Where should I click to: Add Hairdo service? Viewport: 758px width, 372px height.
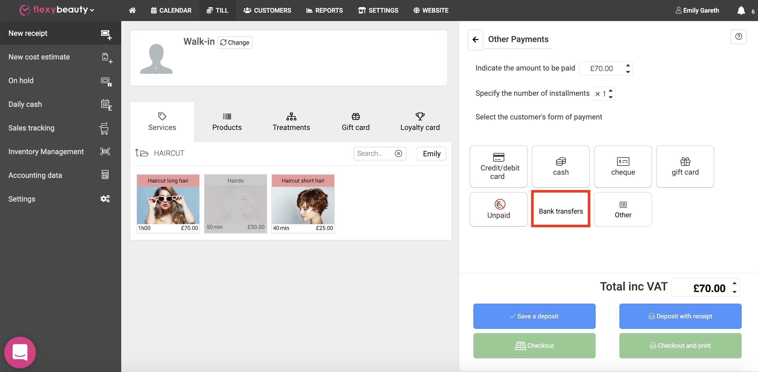235,204
